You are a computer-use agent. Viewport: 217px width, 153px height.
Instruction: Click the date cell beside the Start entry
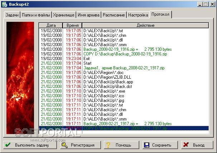point(51,63)
